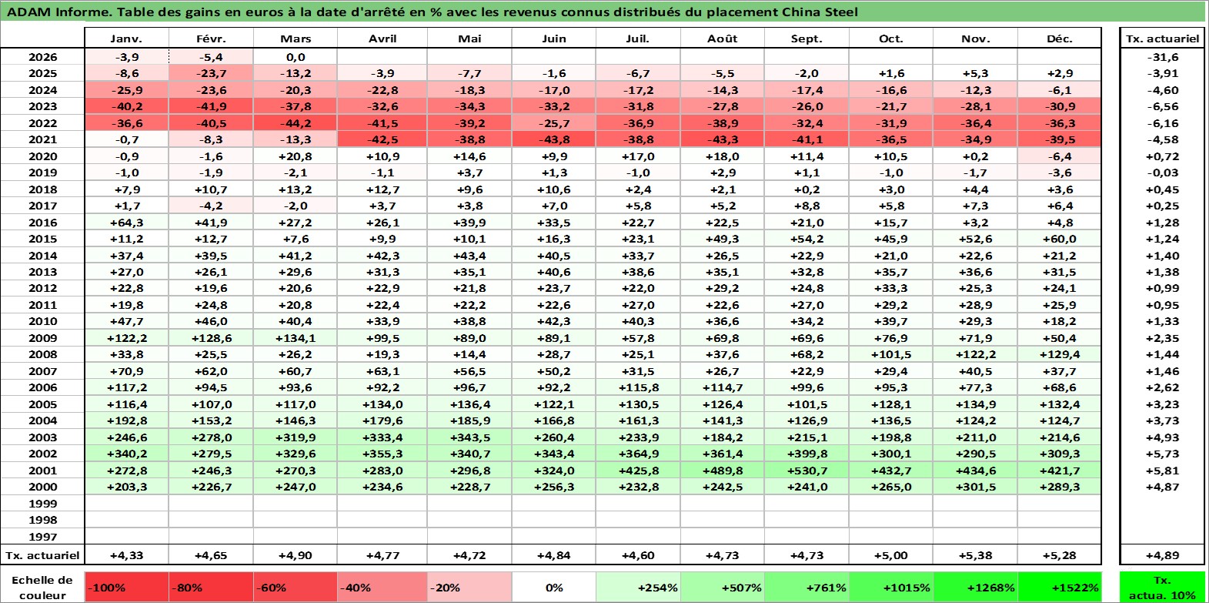The width and height of the screenshot is (1209, 603).
Task: Click the 2009 row label
Action: pyautogui.click(x=42, y=338)
